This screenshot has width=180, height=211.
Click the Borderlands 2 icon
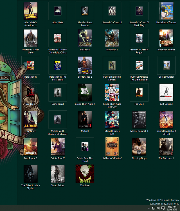click(x=85, y=65)
